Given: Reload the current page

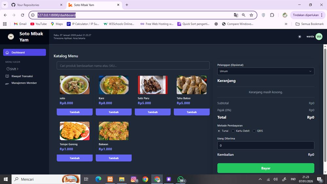Looking at the screenshot, I should (x=23, y=15).
